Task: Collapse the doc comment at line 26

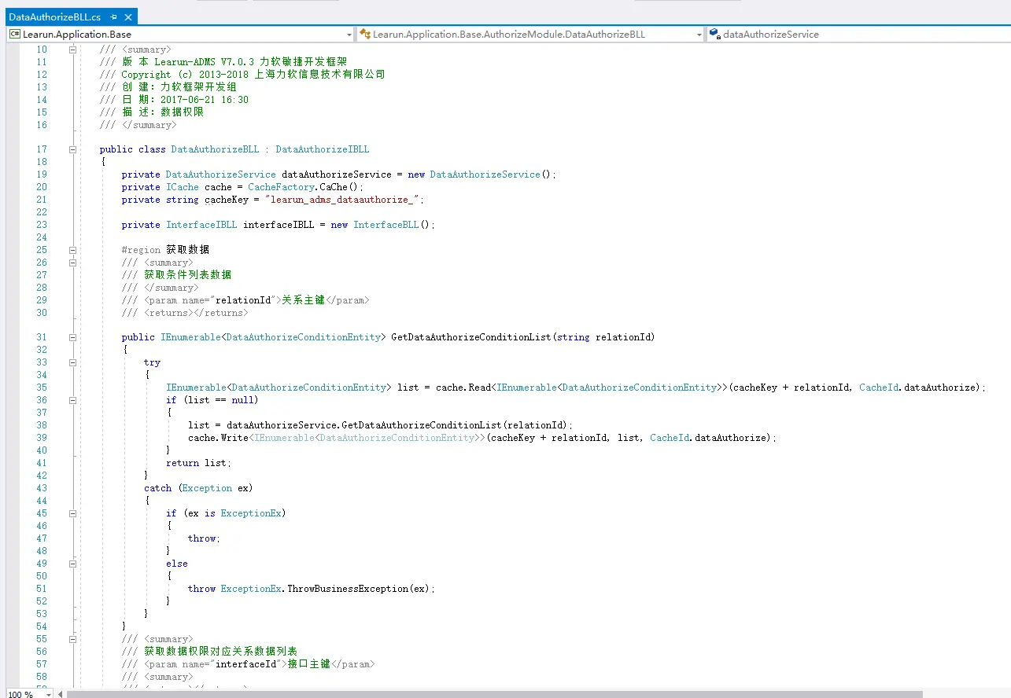Action: (72, 263)
